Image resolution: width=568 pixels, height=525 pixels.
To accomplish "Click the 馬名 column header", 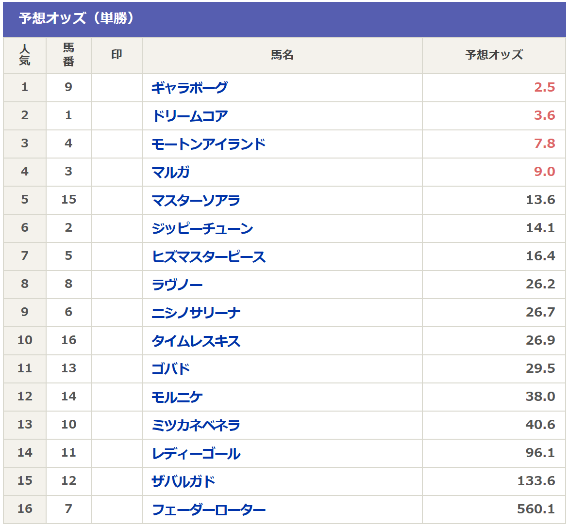I will pyautogui.click(x=282, y=55).
